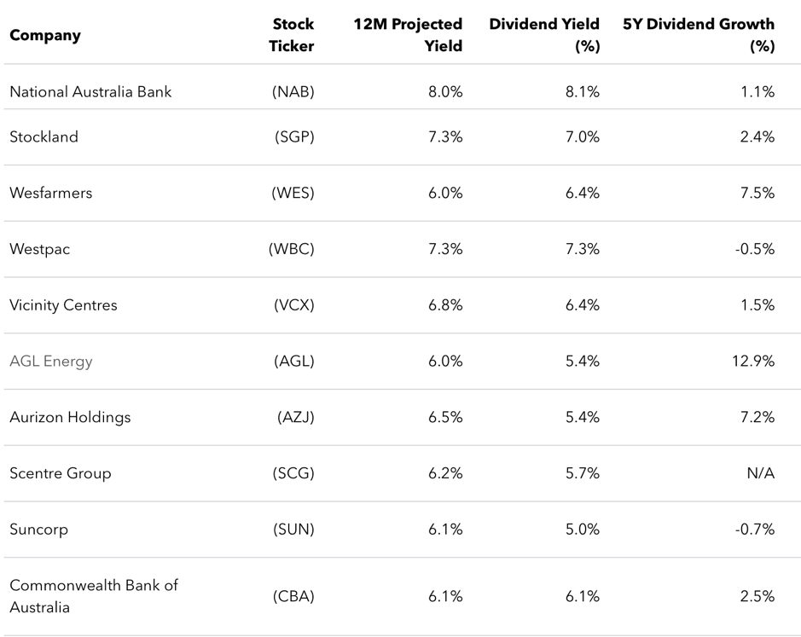
Task: Click the Wesfarmers company name
Action: coord(50,194)
